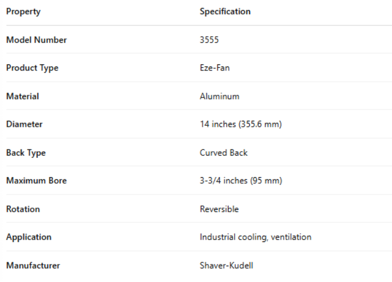Screen dimensions: 392x282
Task: Click the Aluminum material value
Action: (219, 96)
